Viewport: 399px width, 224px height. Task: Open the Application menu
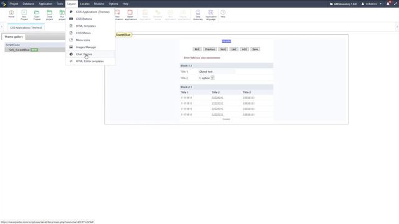click(46, 4)
